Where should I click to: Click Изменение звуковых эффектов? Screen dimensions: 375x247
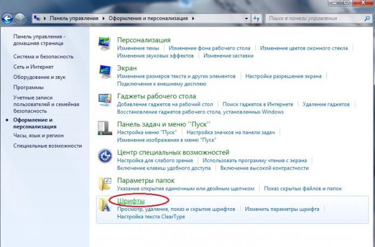[155, 56]
